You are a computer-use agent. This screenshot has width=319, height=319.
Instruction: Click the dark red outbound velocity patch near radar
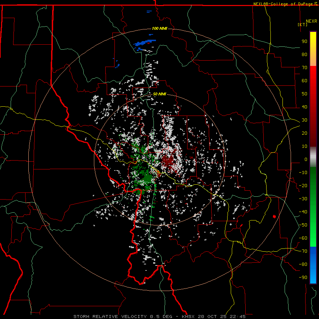pyautogui.click(x=168, y=161)
